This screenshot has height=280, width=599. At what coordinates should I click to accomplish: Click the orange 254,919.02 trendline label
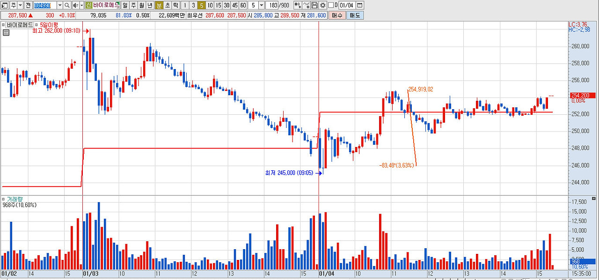click(x=421, y=89)
